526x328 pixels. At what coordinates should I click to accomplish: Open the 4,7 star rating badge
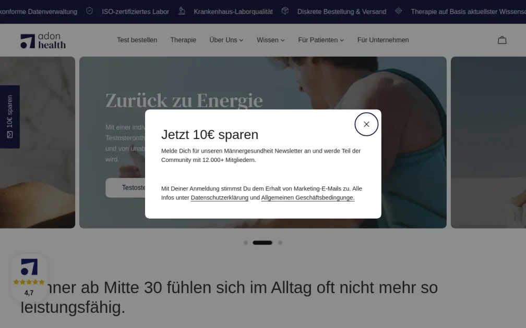[29, 277]
